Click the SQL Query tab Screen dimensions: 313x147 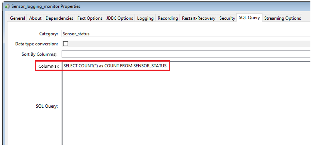click(249, 18)
